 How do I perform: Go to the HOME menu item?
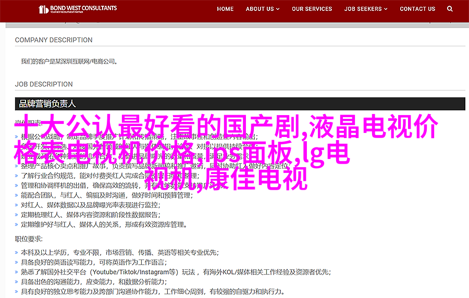225,9
